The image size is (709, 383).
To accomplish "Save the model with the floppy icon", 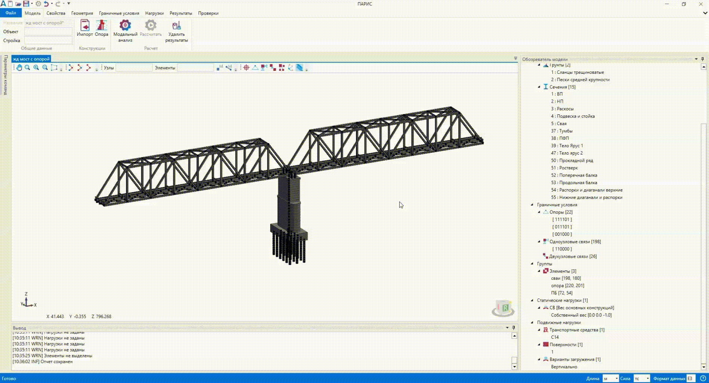I will point(26,4).
